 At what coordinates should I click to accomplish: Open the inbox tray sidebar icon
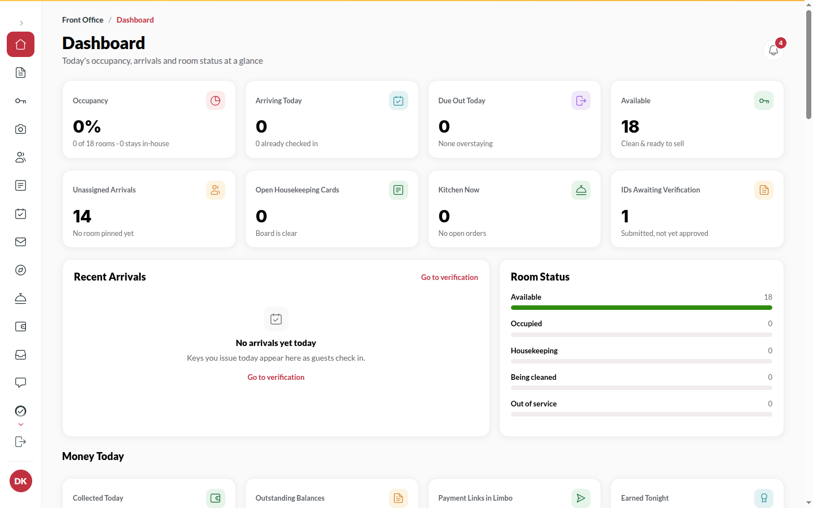20,355
